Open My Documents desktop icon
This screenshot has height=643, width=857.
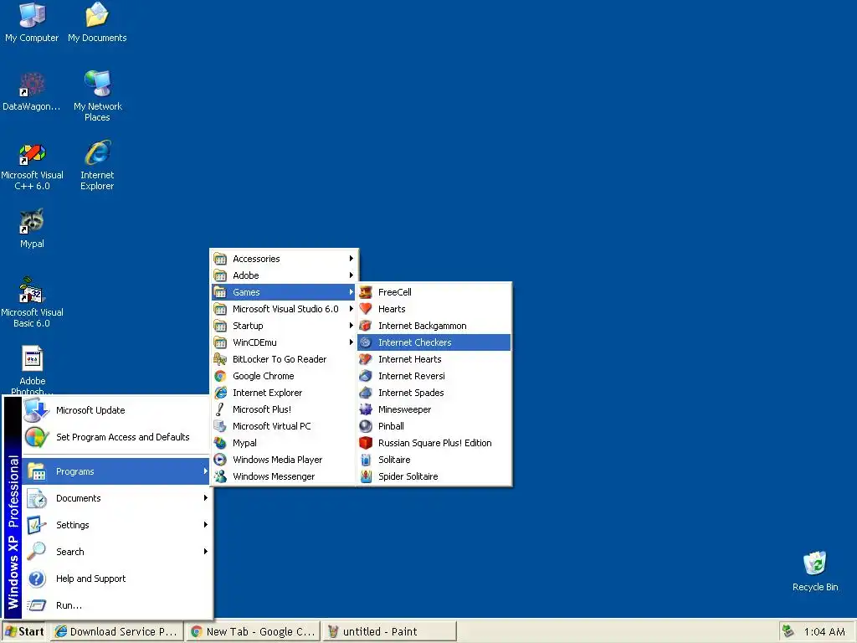[97, 22]
